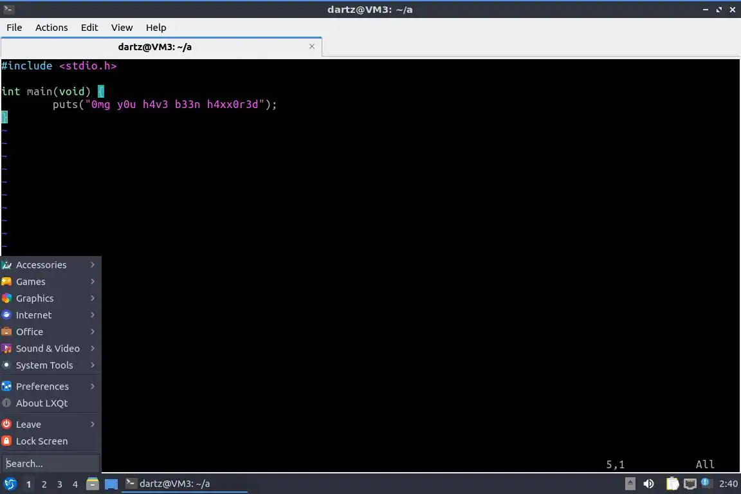
Task: Expand Office via its chevron arrow
Action: click(x=93, y=332)
